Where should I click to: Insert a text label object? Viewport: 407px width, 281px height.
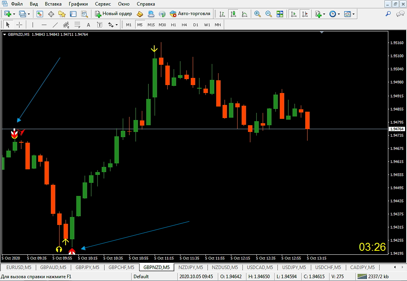point(100,25)
